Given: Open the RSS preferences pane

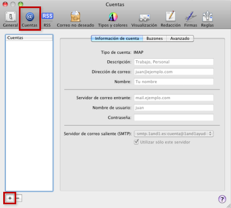Looking at the screenshot, I should coord(47,19).
